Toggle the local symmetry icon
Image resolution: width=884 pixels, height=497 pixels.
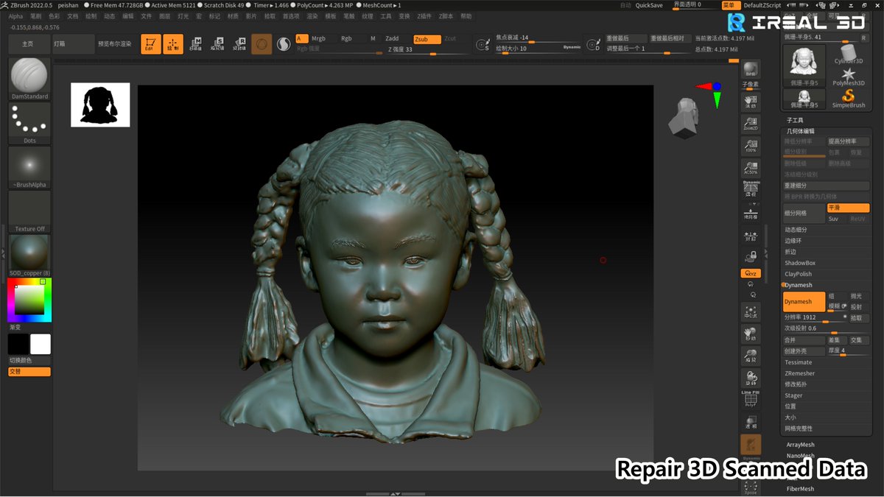coord(751,236)
